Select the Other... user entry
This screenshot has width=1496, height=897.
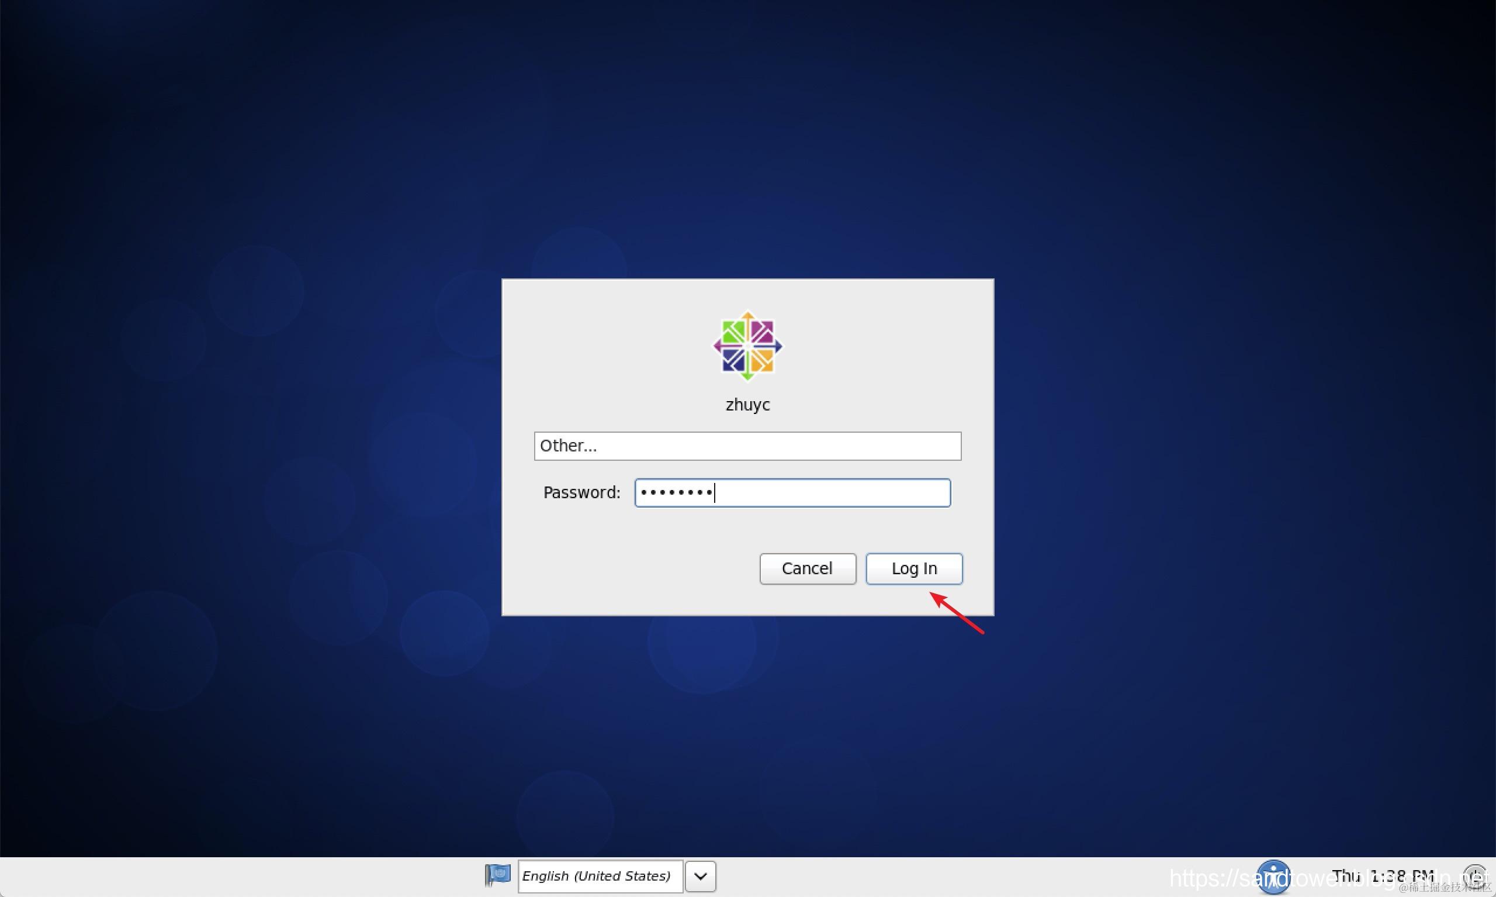[747, 446]
